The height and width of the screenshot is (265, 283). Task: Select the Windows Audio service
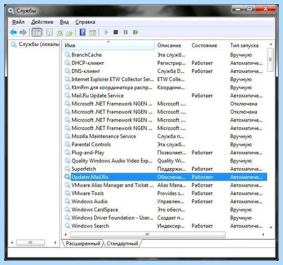pos(166,201)
